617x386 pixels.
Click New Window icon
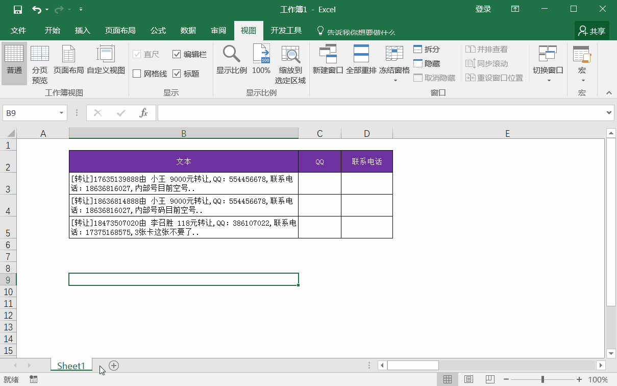(328, 54)
